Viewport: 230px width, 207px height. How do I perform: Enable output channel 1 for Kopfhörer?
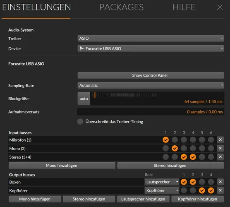[x=184, y=190]
